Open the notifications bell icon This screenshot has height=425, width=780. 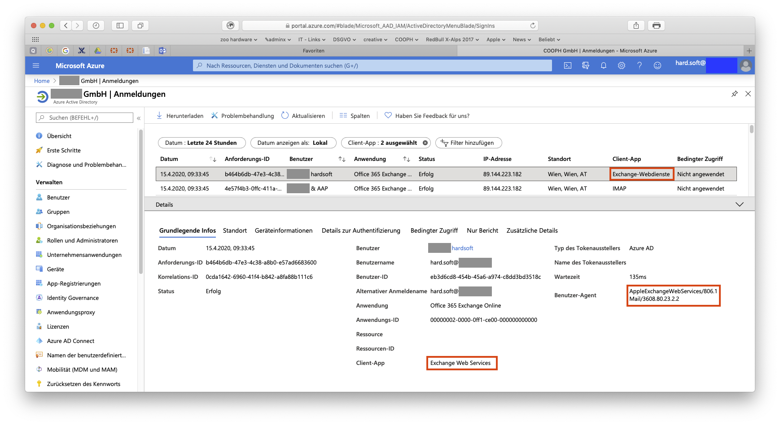(603, 65)
